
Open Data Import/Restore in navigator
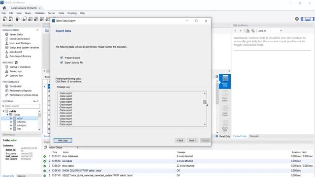(x=20, y=56)
